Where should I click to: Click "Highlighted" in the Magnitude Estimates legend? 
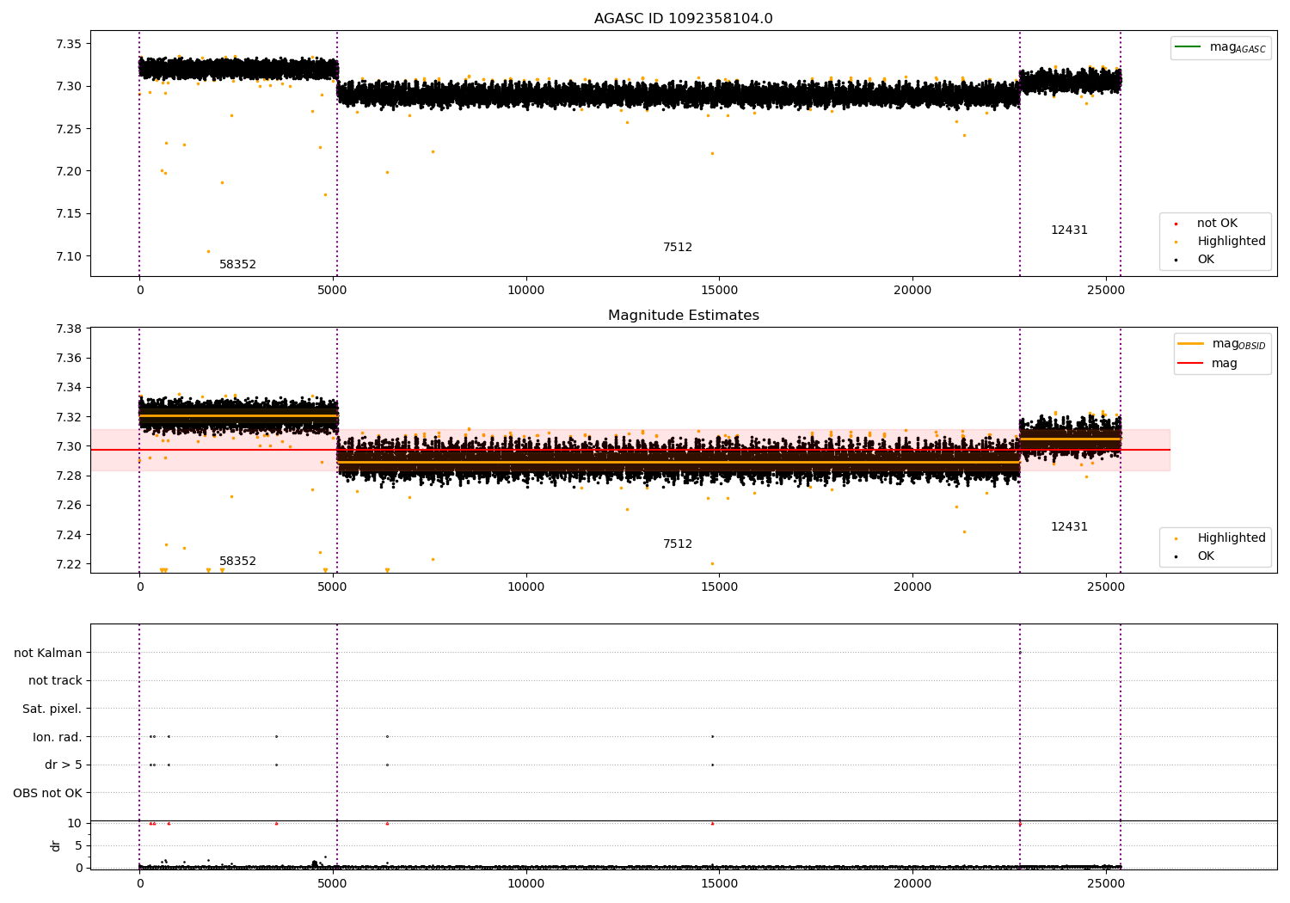pyautogui.click(x=1232, y=538)
